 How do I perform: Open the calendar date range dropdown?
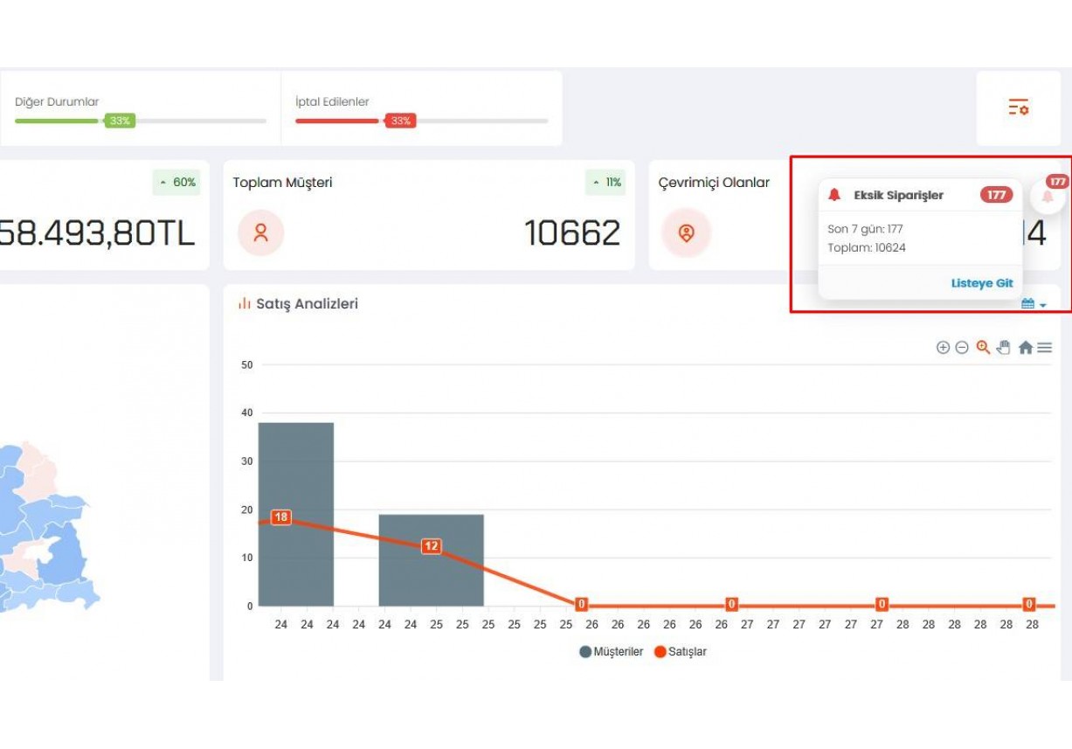(1033, 304)
